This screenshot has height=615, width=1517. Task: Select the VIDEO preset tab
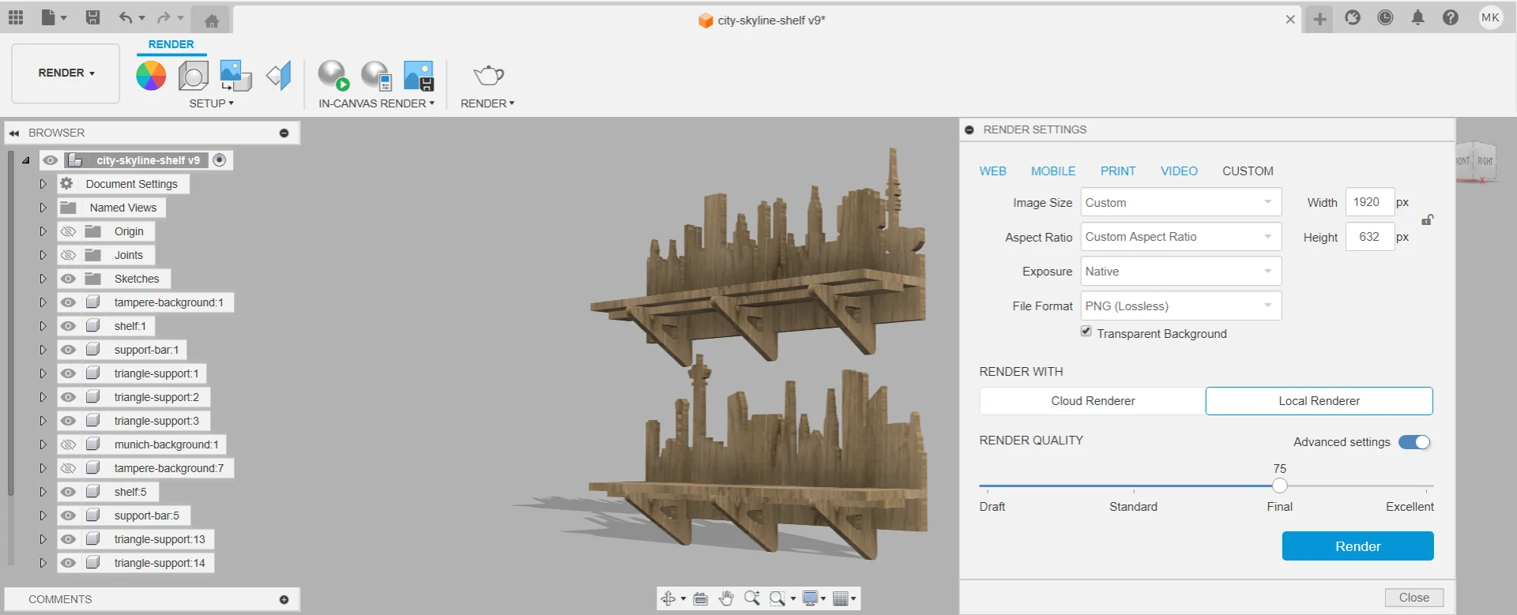tap(1179, 171)
